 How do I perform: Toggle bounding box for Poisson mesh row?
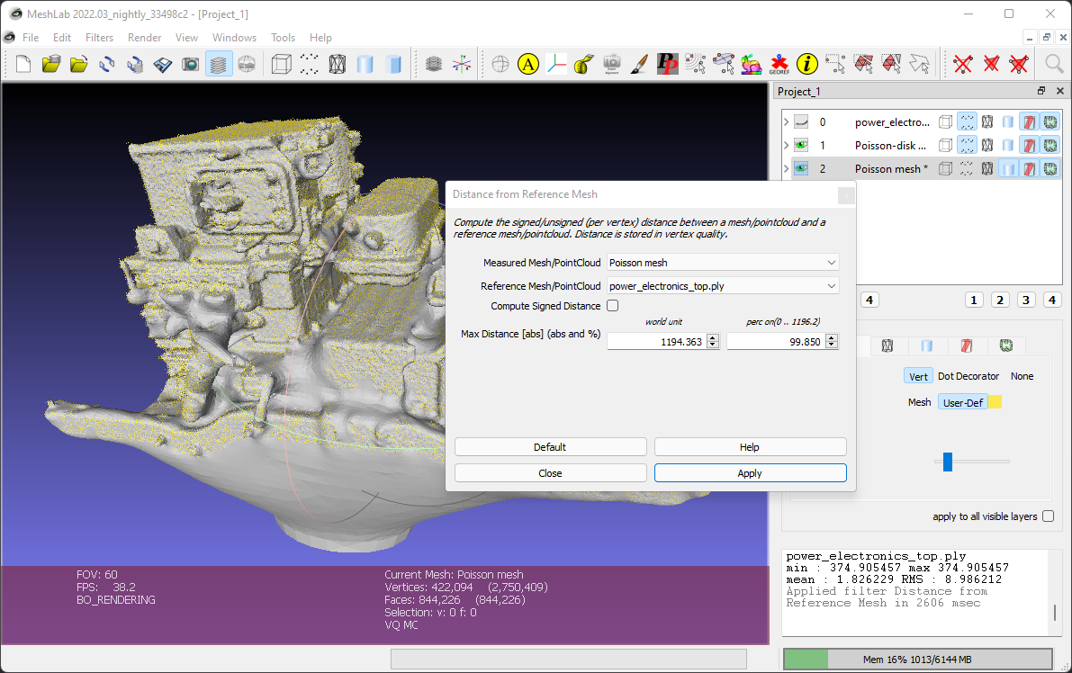(945, 169)
